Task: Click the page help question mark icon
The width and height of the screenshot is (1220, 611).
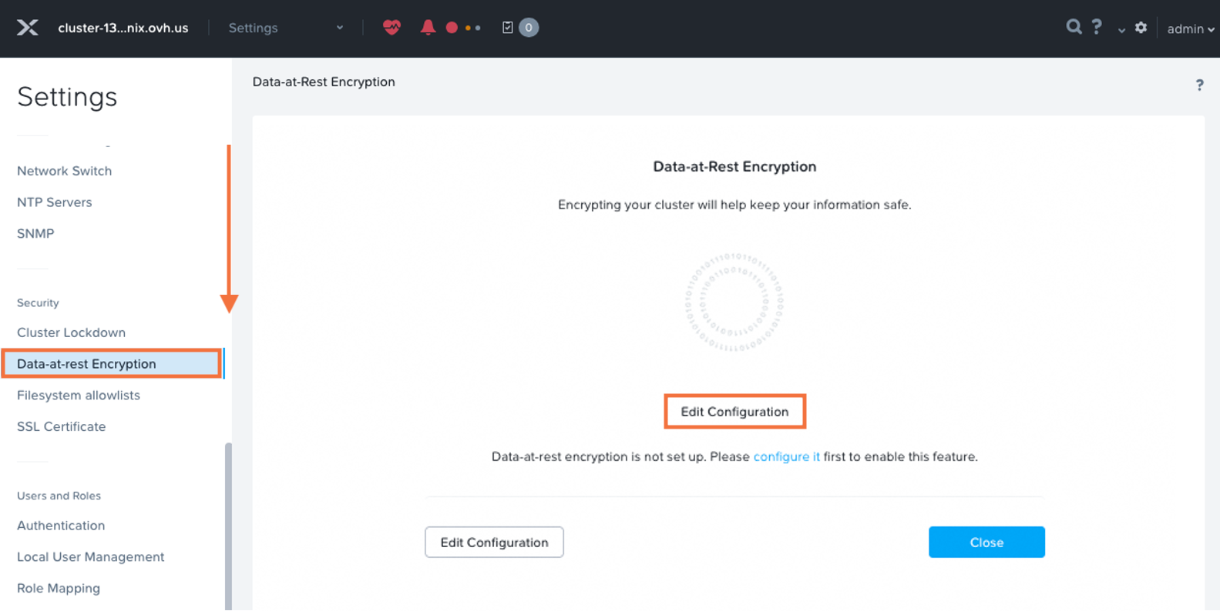Action: pos(1199,85)
